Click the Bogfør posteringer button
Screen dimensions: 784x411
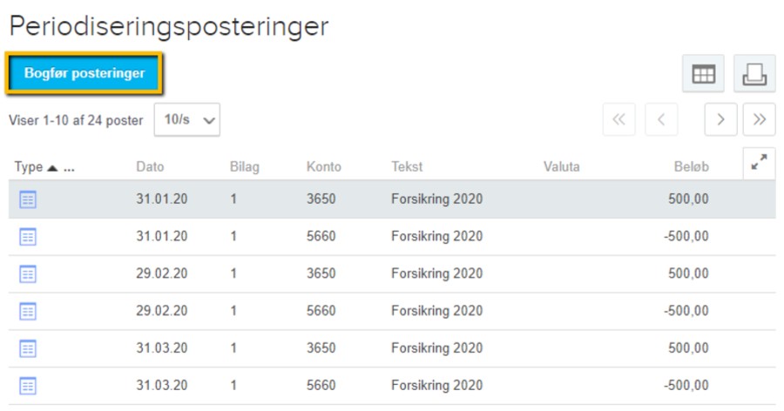[x=84, y=73]
